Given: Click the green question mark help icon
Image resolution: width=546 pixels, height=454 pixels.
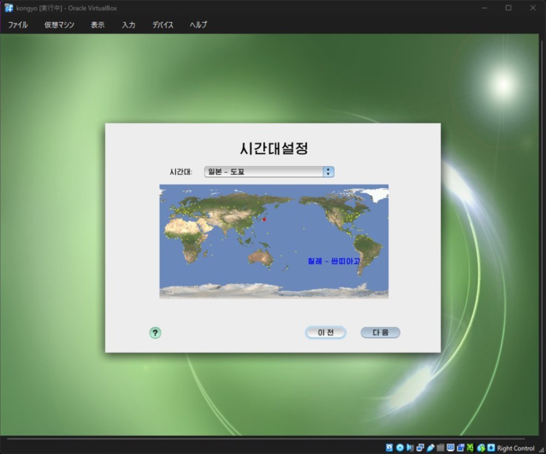Looking at the screenshot, I should click(155, 333).
